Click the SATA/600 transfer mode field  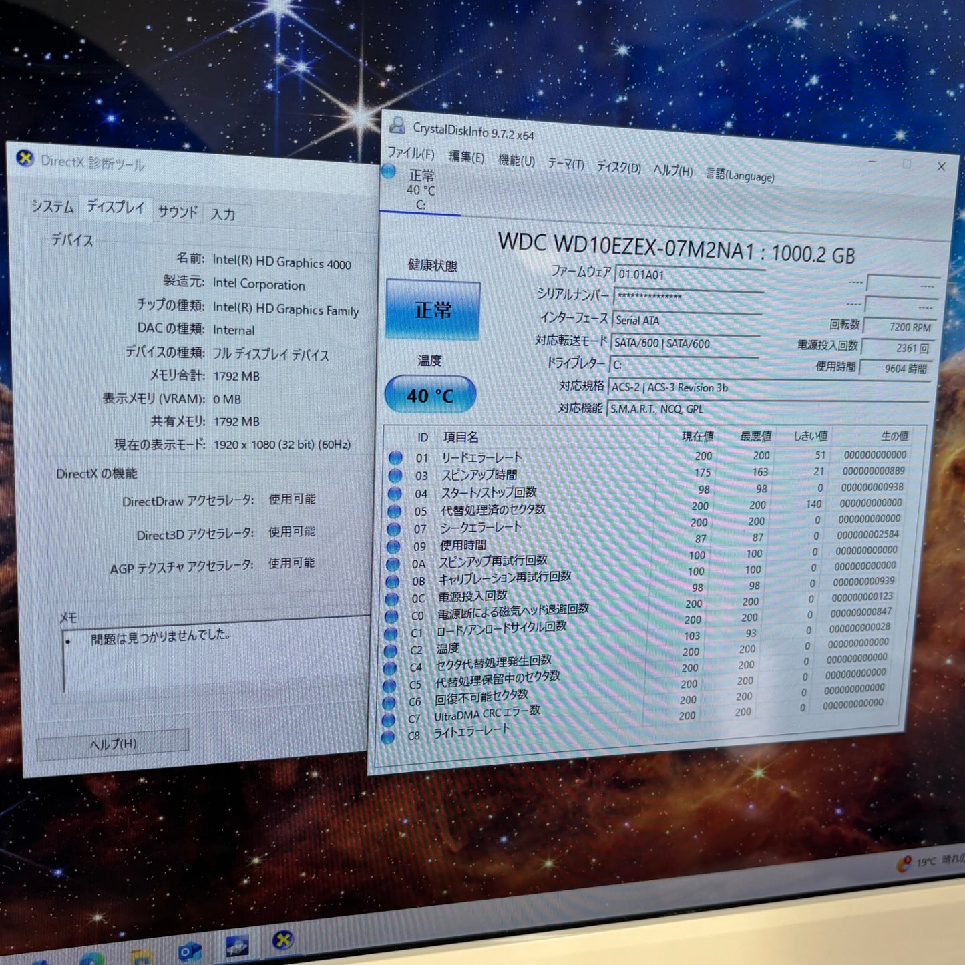[685, 343]
